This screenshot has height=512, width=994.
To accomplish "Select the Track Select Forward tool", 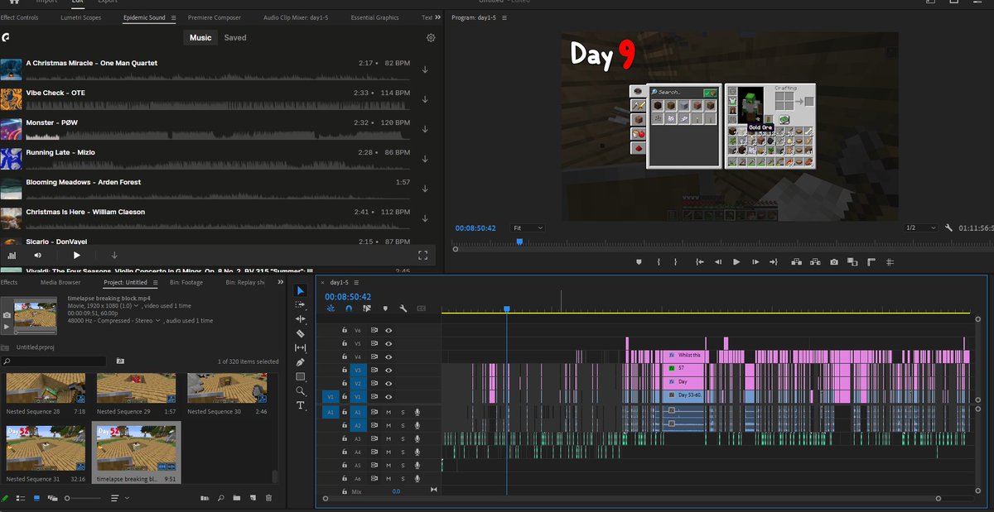I will [300, 304].
